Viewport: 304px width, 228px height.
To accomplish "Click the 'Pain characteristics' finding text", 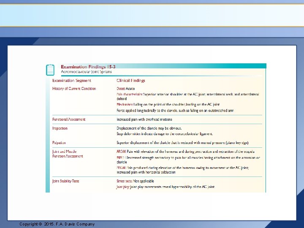I will tap(187, 96).
